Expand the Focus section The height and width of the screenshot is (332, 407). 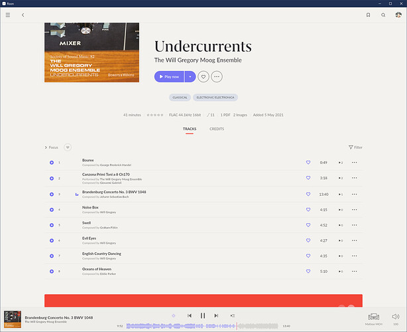[x=52, y=147]
